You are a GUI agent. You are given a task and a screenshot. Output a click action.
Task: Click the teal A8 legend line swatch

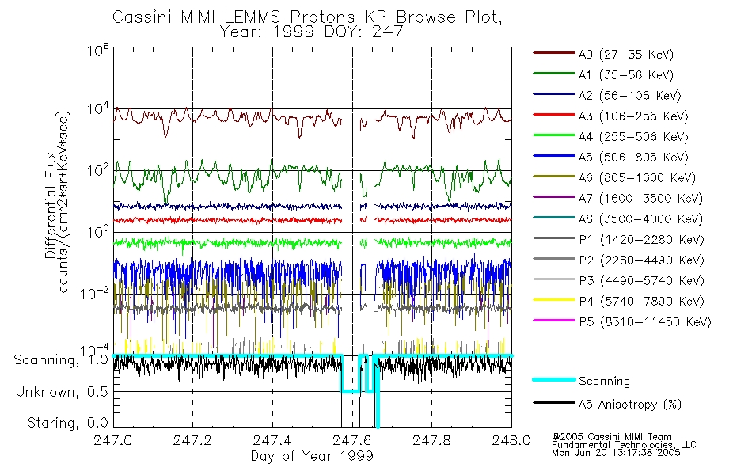553,218
